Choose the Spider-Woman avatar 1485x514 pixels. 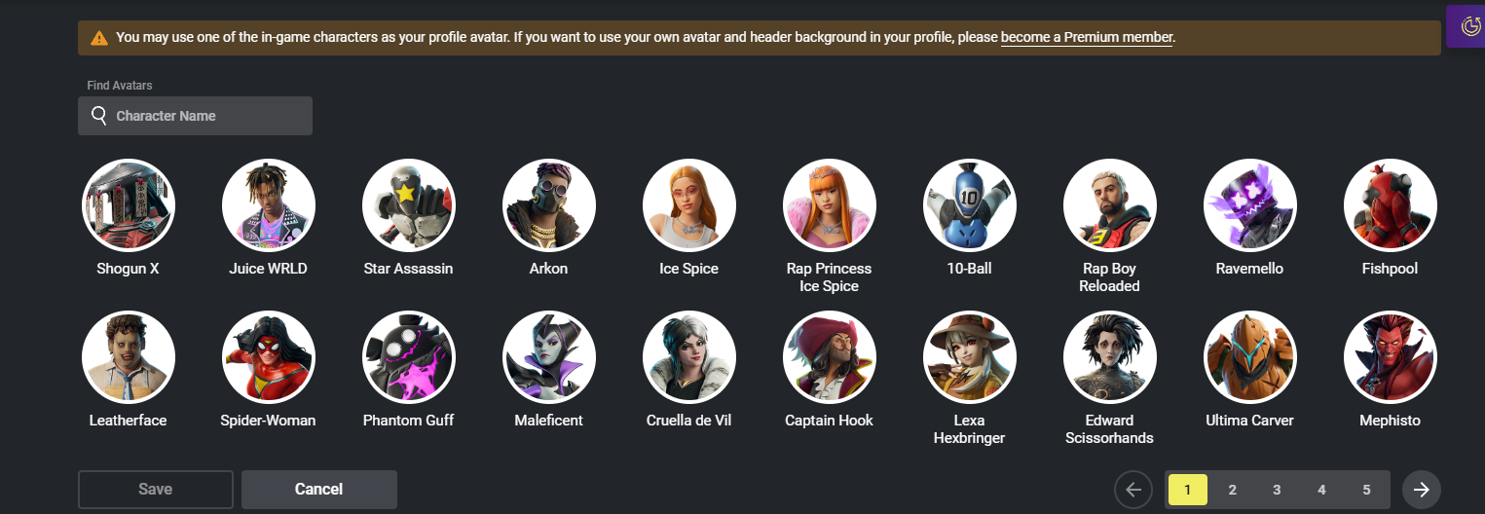click(269, 357)
